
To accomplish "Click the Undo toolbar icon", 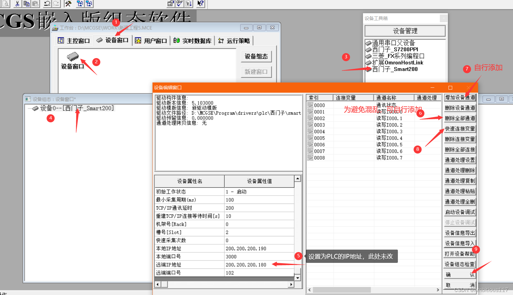I will pos(47,4).
